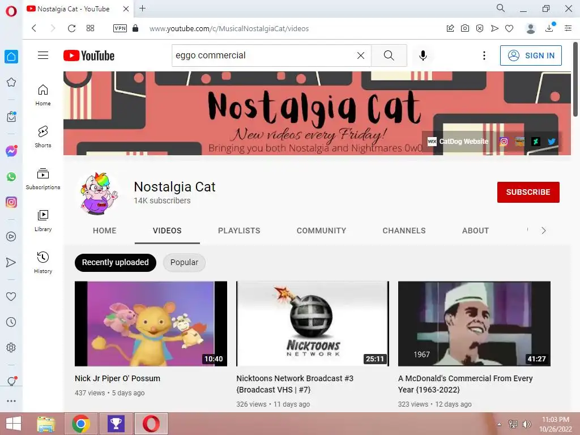The height and width of the screenshot is (435, 580).
Task: Open the CHANNELS tab
Action: pos(404,231)
